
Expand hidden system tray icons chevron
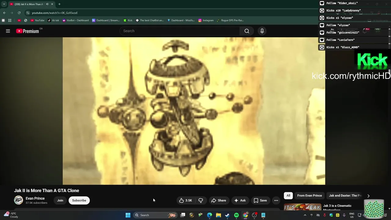point(305,215)
